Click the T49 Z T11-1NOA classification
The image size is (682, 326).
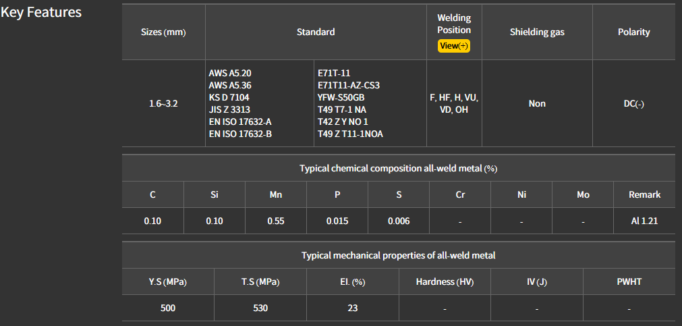pos(350,134)
